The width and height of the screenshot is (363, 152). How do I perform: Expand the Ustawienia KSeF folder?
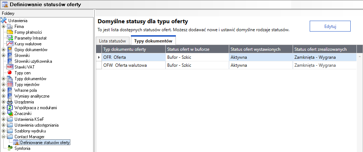pyautogui.click(x=3, y=119)
